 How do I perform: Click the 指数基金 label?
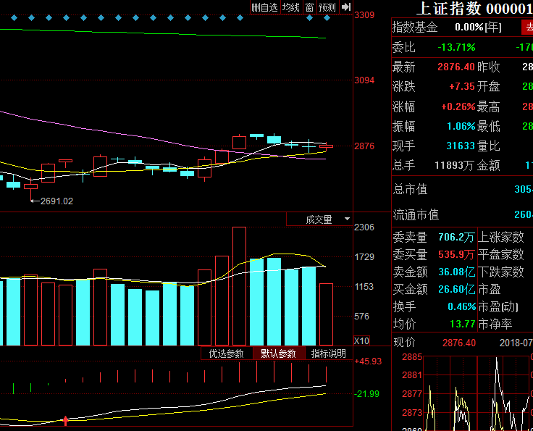(415, 28)
